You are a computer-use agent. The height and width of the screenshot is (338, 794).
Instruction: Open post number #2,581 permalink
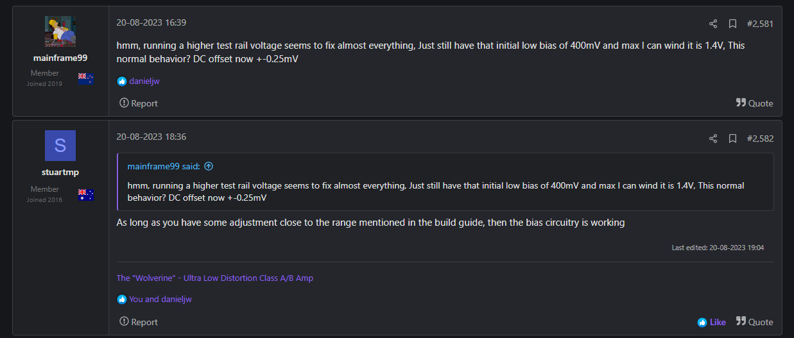760,24
